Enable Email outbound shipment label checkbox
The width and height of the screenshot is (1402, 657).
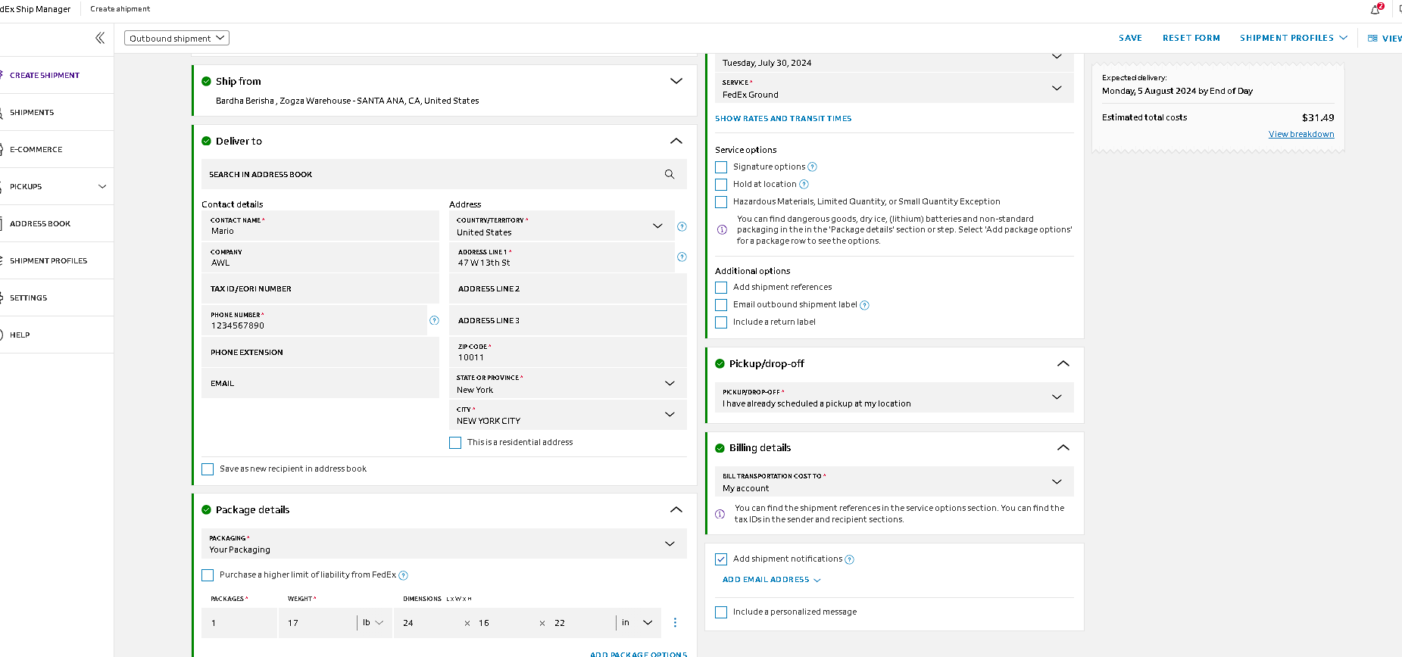point(721,305)
